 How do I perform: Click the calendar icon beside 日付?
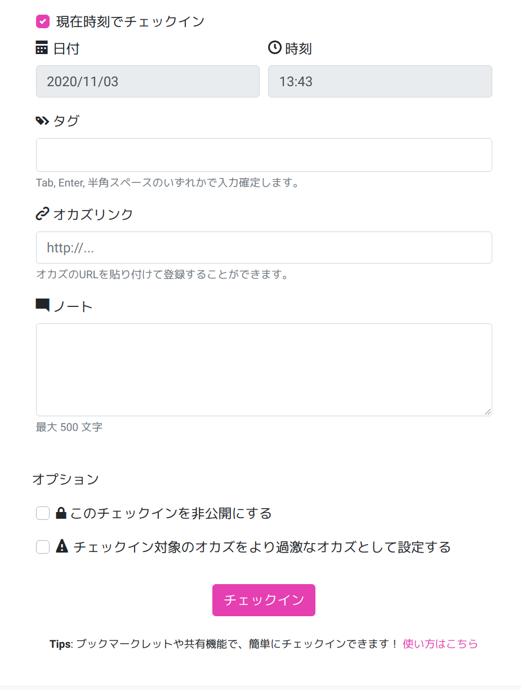(42, 48)
